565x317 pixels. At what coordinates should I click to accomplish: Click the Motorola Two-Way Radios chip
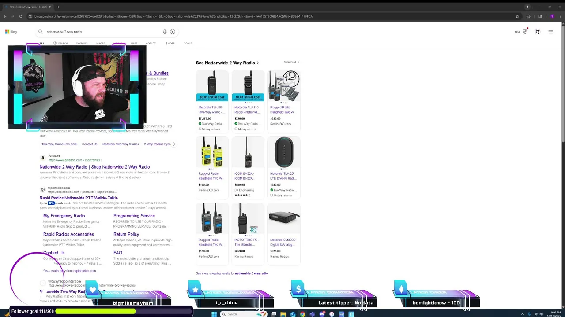(121, 144)
